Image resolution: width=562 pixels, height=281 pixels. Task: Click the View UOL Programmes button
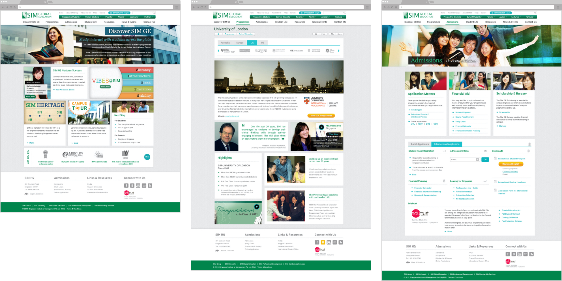321,116
